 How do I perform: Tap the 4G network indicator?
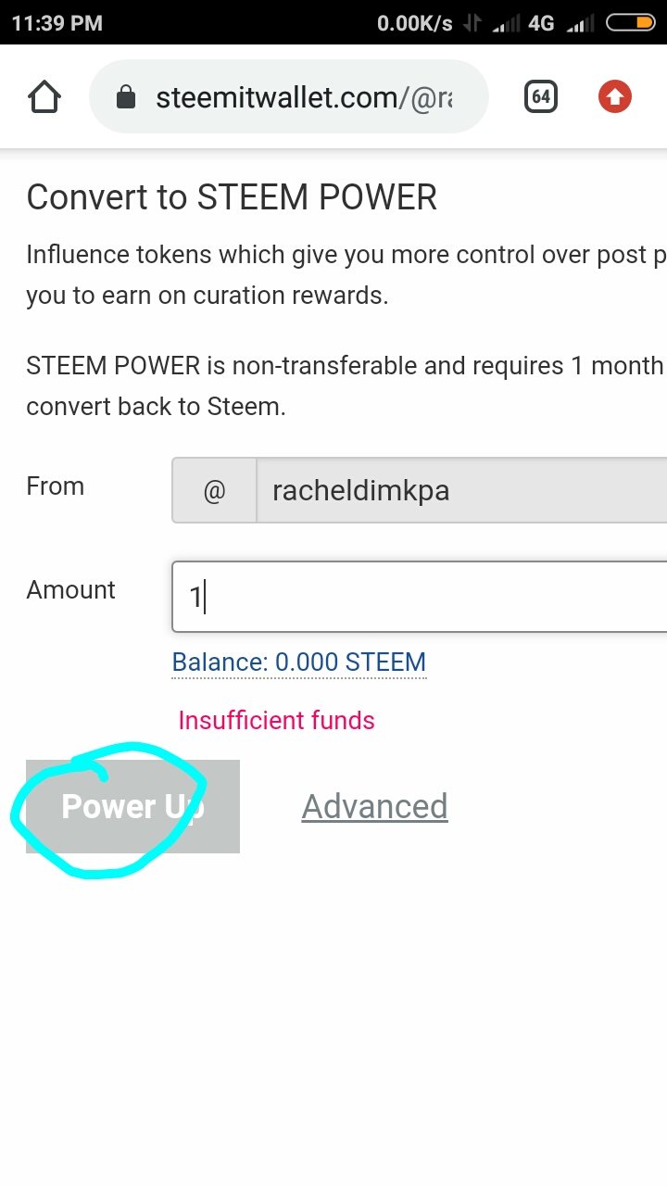point(541,23)
